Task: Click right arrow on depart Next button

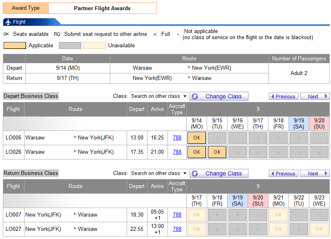Action: click(x=326, y=97)
